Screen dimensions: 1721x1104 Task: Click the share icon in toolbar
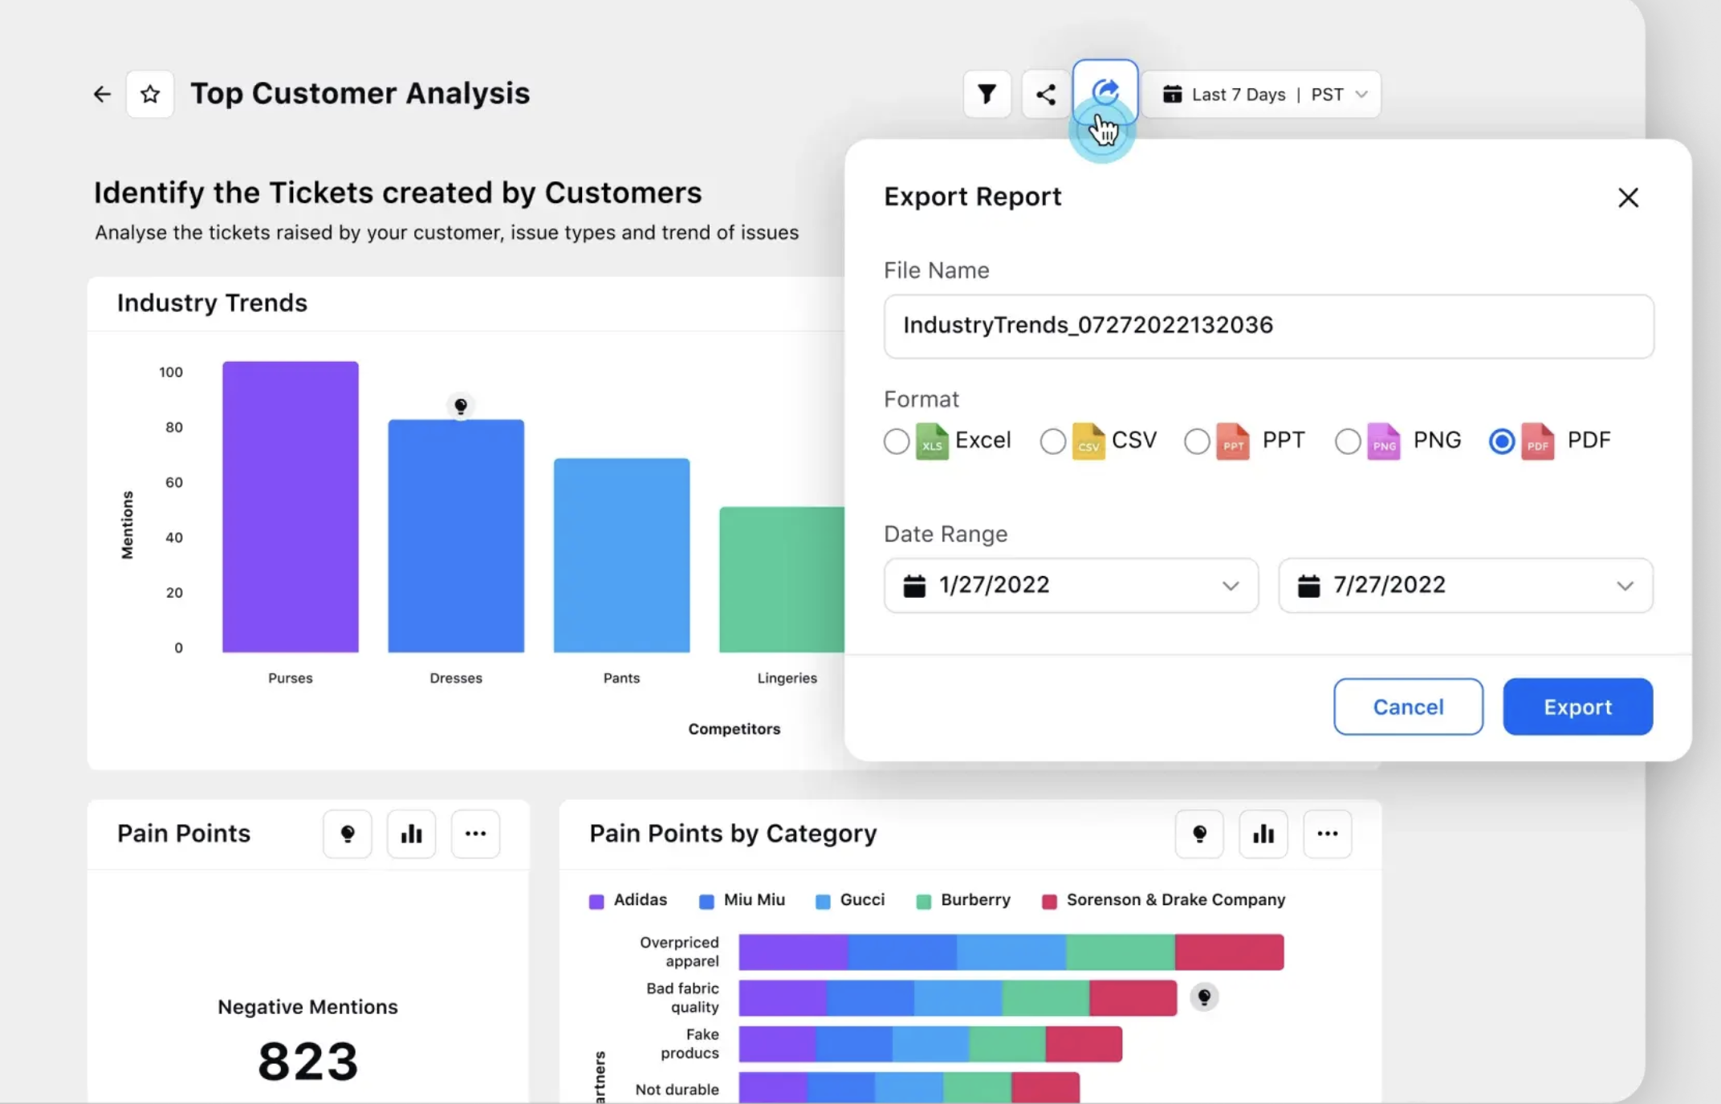[x=1045, y=94]
